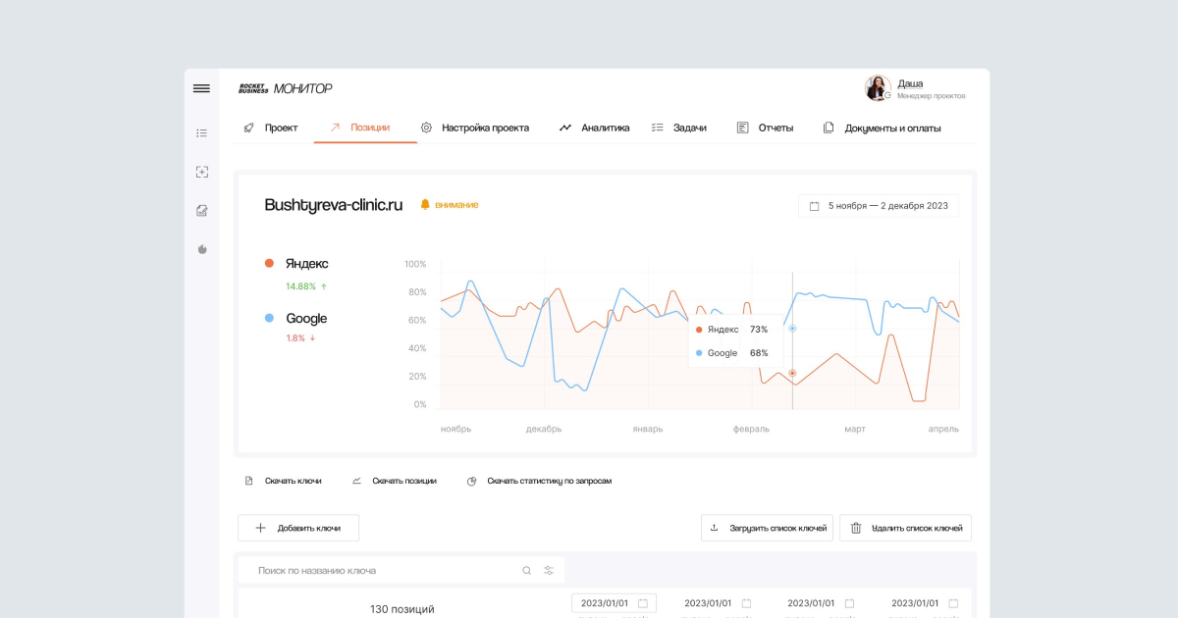Click the Удалить список ключей button
Screen dimensions: 1178x618
[905, 528]
